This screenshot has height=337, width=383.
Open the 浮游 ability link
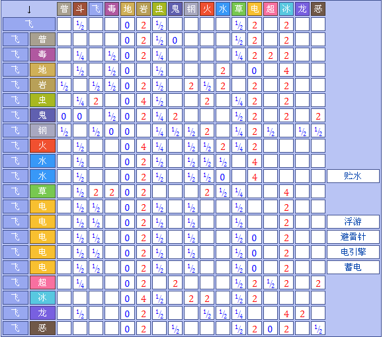click(x=353, y=221)
